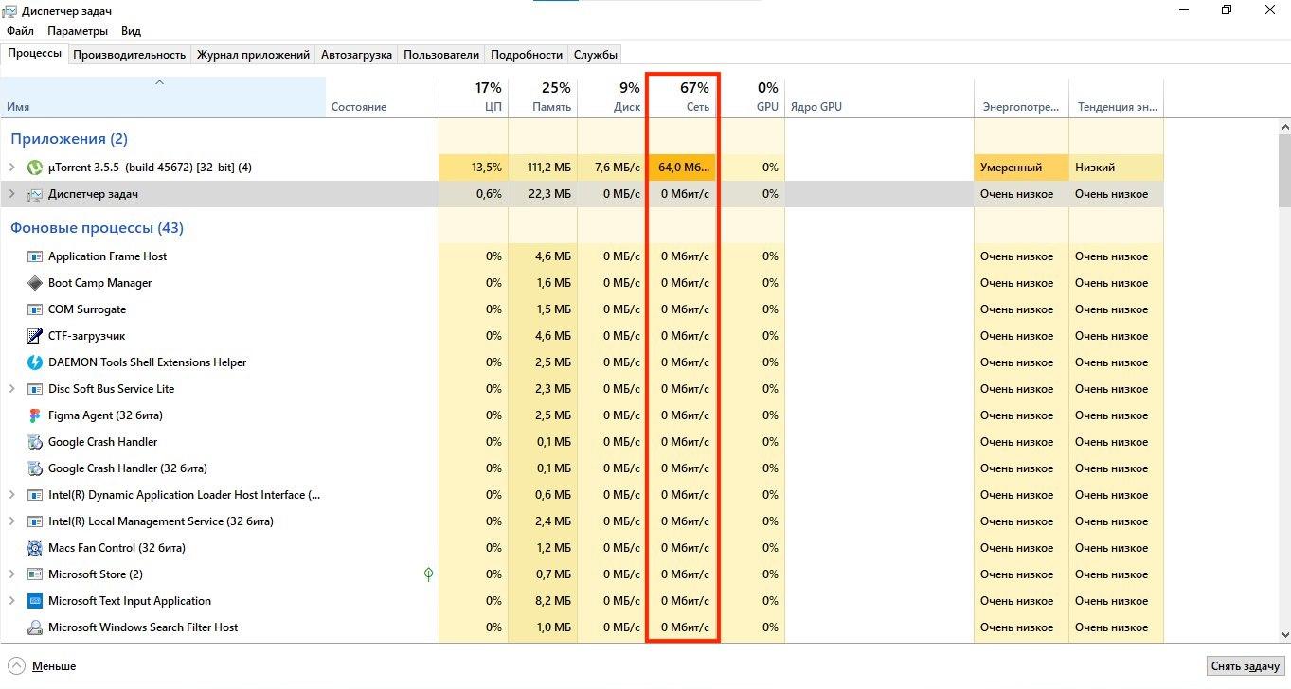Image resolution: width=1291 pixels, height=689 pixels.
Task: Select the Microsoft Text Input Application icon
Action: click(x=35, y=601)
